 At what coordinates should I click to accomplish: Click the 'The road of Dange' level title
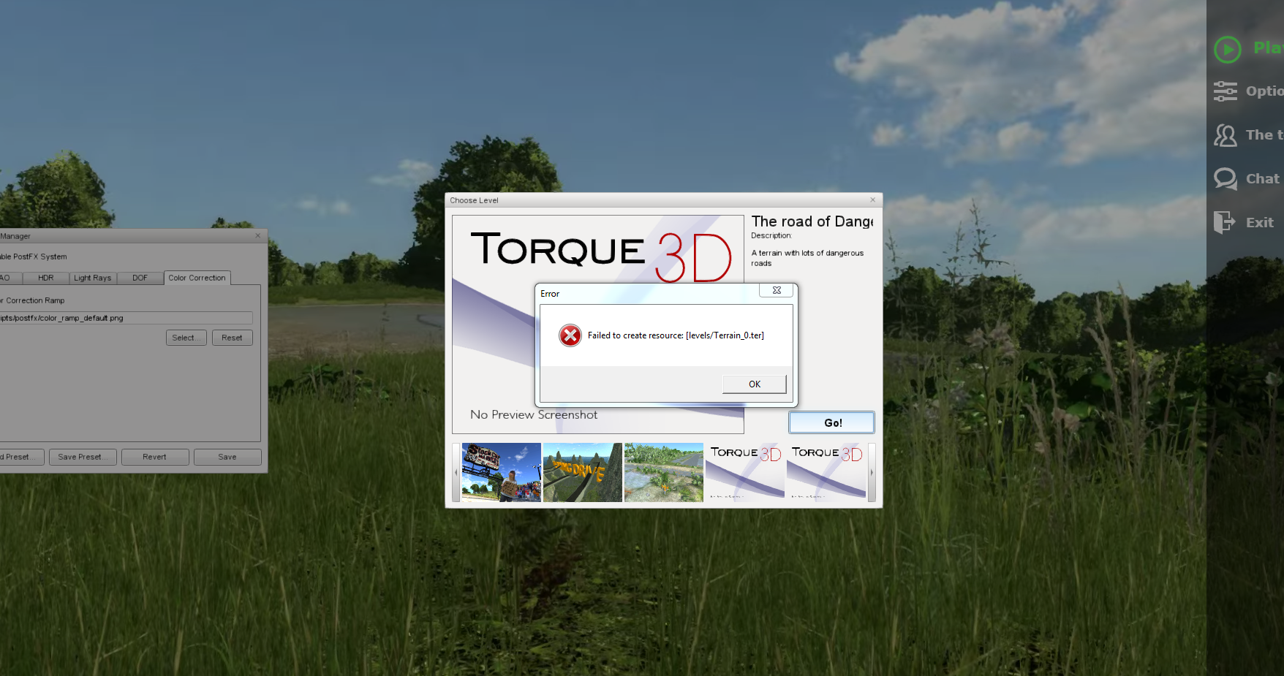click(812, 221)
